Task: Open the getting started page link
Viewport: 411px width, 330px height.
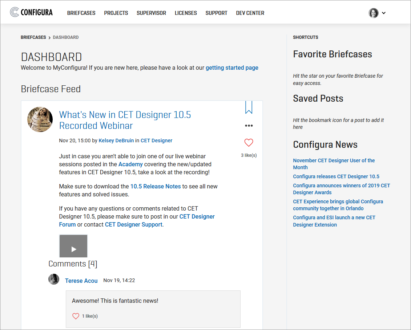Action: pyautogui.click(x=232, y=68)
